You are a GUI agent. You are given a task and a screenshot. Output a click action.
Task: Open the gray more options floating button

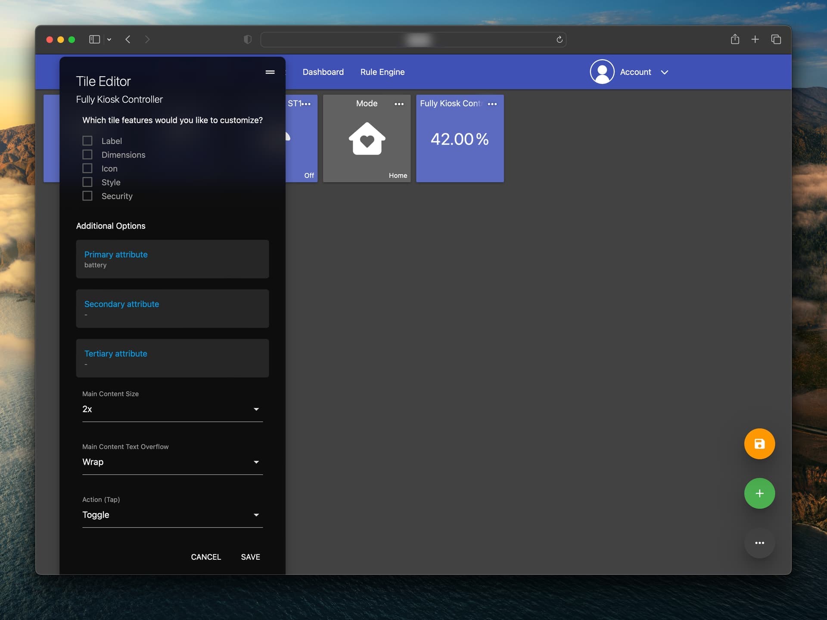pos(759,543)
